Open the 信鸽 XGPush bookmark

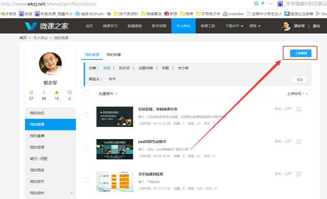(93, 14)
